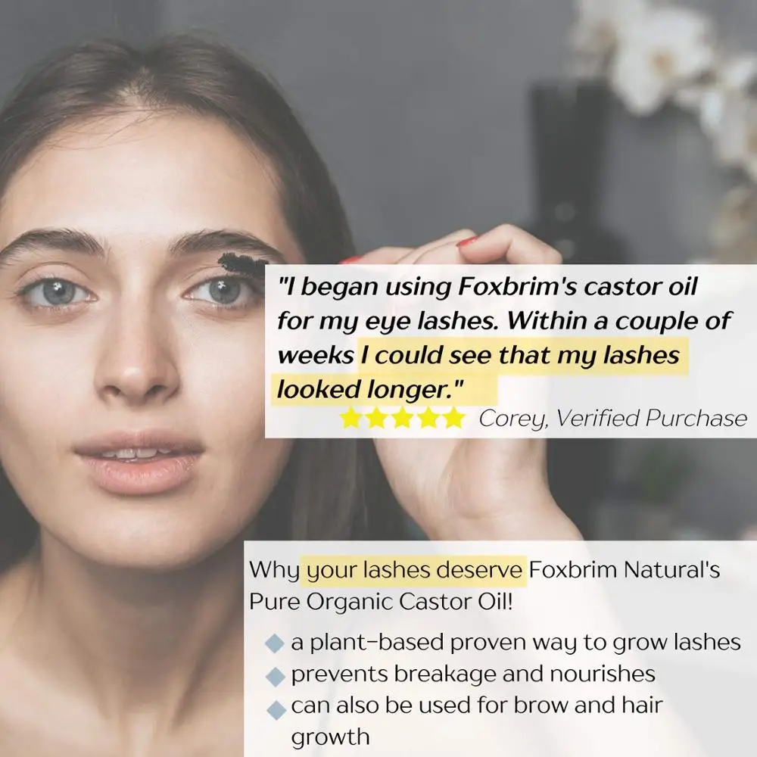Click the diamond bullet beside brow and hair

(276, 710)
